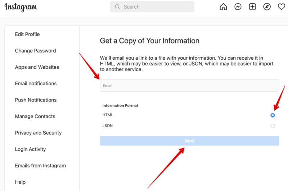
Task: Click the Get a Copy of Your Information heading
Action: pos(149,41)
